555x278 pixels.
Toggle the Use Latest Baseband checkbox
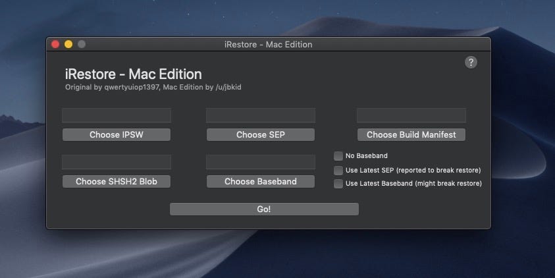point(338,183)
